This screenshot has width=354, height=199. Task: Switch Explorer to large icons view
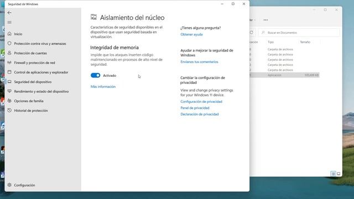pos(339,174)
